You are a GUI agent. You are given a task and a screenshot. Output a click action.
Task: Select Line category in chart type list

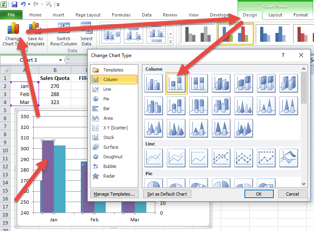[114, 89]
